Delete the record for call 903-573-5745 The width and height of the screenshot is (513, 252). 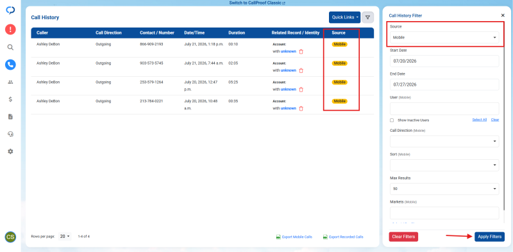[301, 70]
